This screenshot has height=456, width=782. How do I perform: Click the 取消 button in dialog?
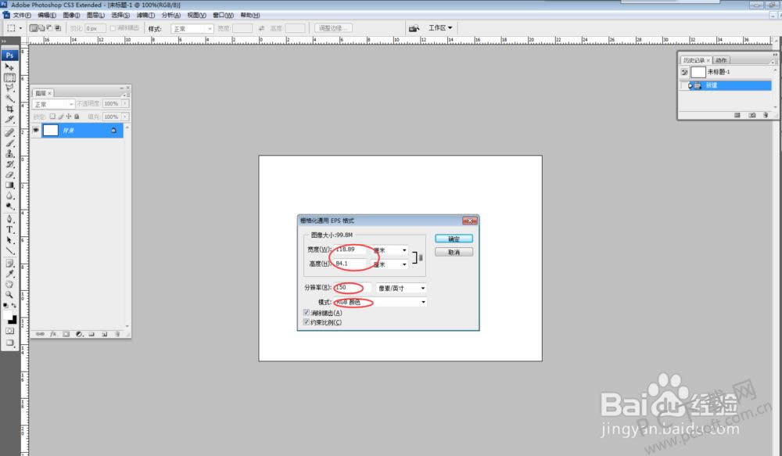point(454,253)
